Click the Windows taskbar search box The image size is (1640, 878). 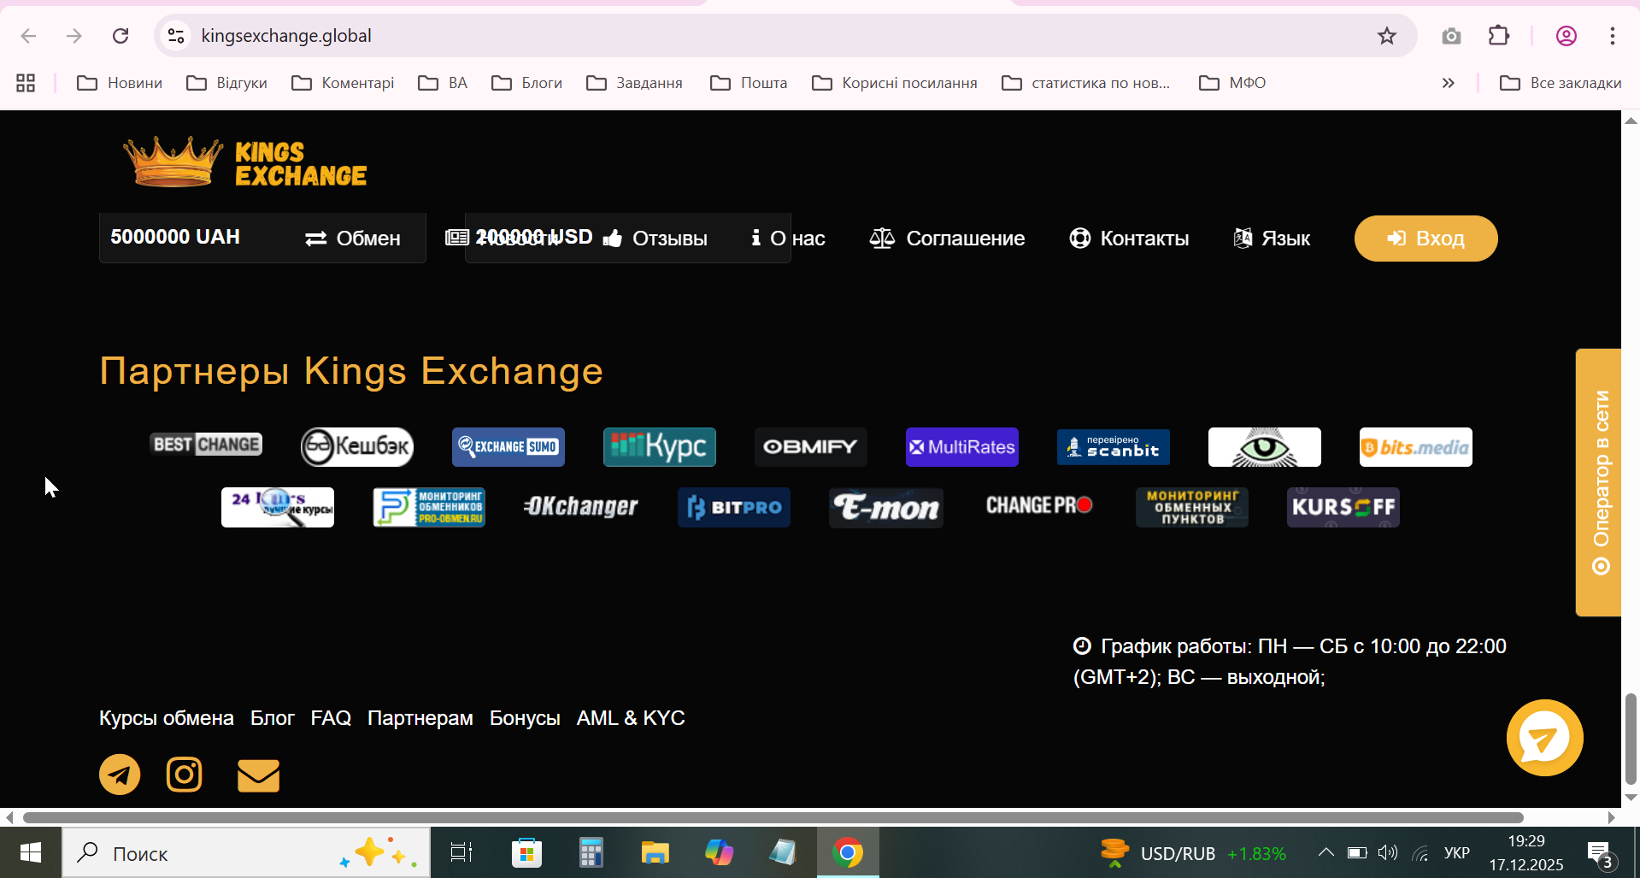point(246,852)
